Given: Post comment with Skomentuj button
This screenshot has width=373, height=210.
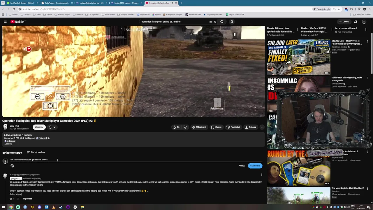Looking at the screenshot, I should click(255, 166).
